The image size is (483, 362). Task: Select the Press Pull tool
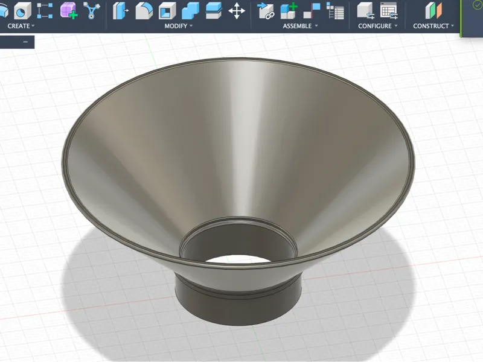pyautogui.click(x=120, y=10)
